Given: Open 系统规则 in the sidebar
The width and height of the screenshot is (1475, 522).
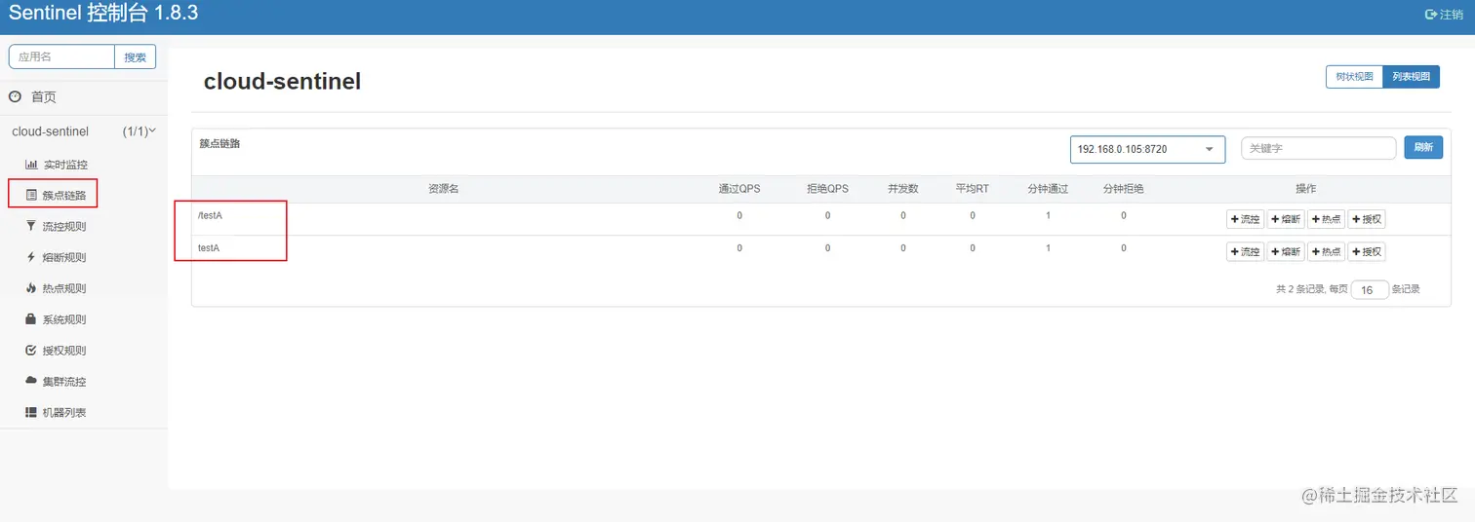Looking at the screenshot, I should click(x=64, y=319).
